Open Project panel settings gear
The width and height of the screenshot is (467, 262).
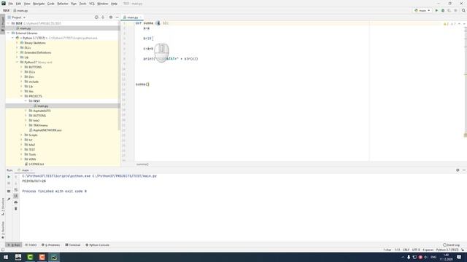tap(111, 17)
